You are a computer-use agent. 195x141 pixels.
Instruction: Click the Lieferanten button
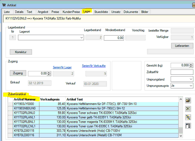[182, 46]
